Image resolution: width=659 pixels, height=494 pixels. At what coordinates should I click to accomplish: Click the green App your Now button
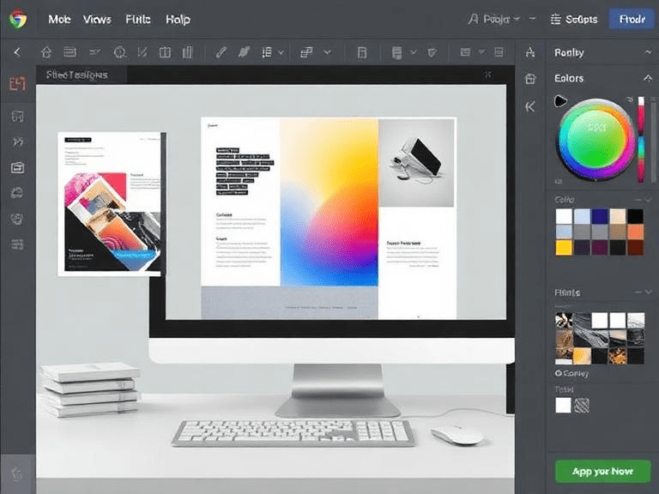click(x=602, y=472)
